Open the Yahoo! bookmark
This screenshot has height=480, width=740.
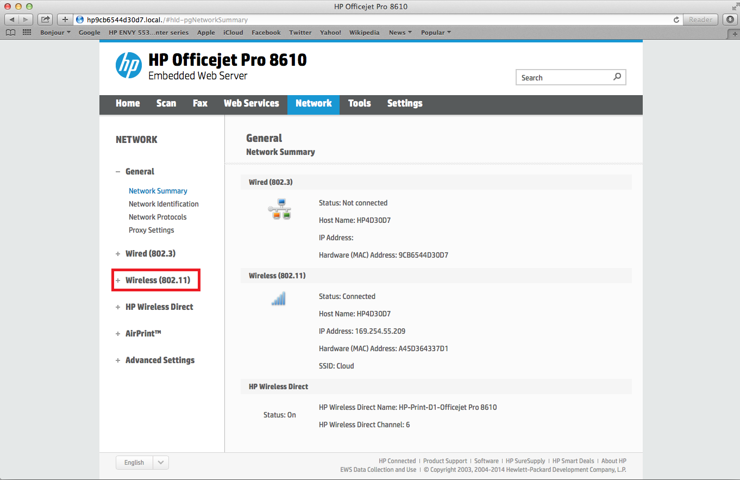click(330, 33)
